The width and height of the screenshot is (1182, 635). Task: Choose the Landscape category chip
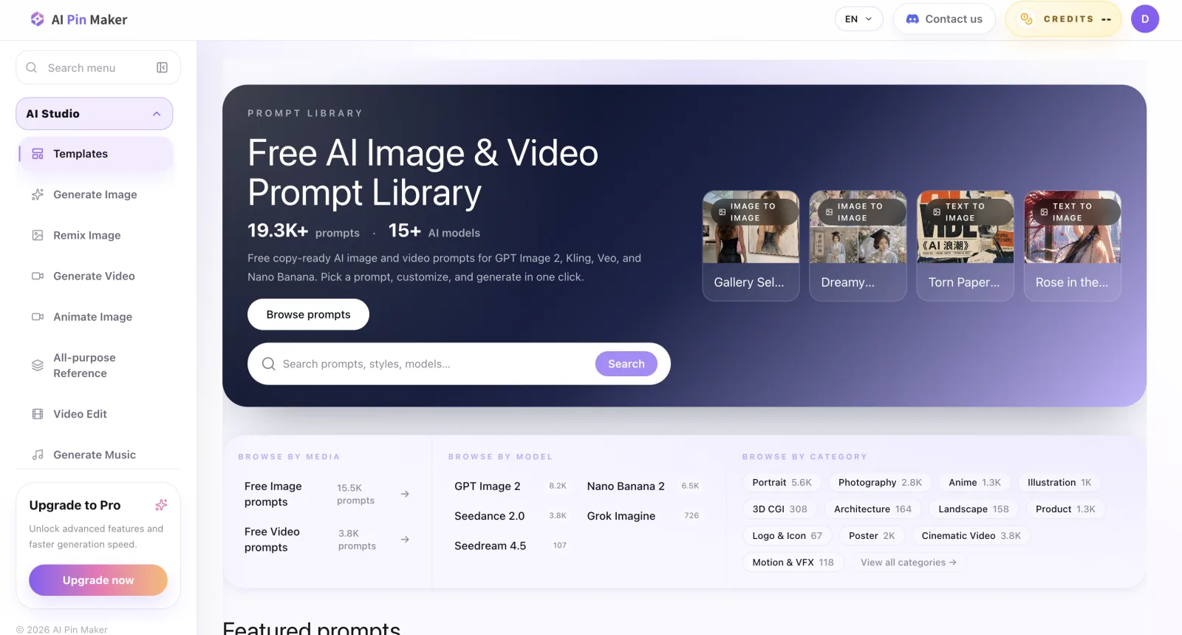click(x=974, y=509)
